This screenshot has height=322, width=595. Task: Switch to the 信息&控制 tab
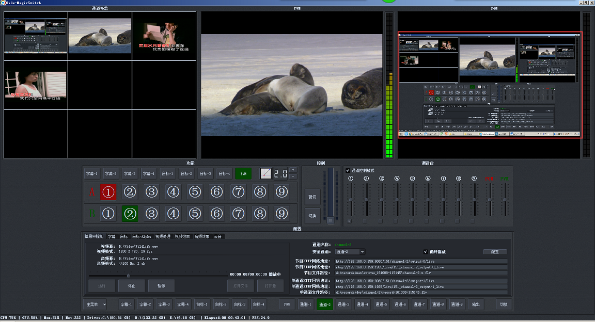94,236
